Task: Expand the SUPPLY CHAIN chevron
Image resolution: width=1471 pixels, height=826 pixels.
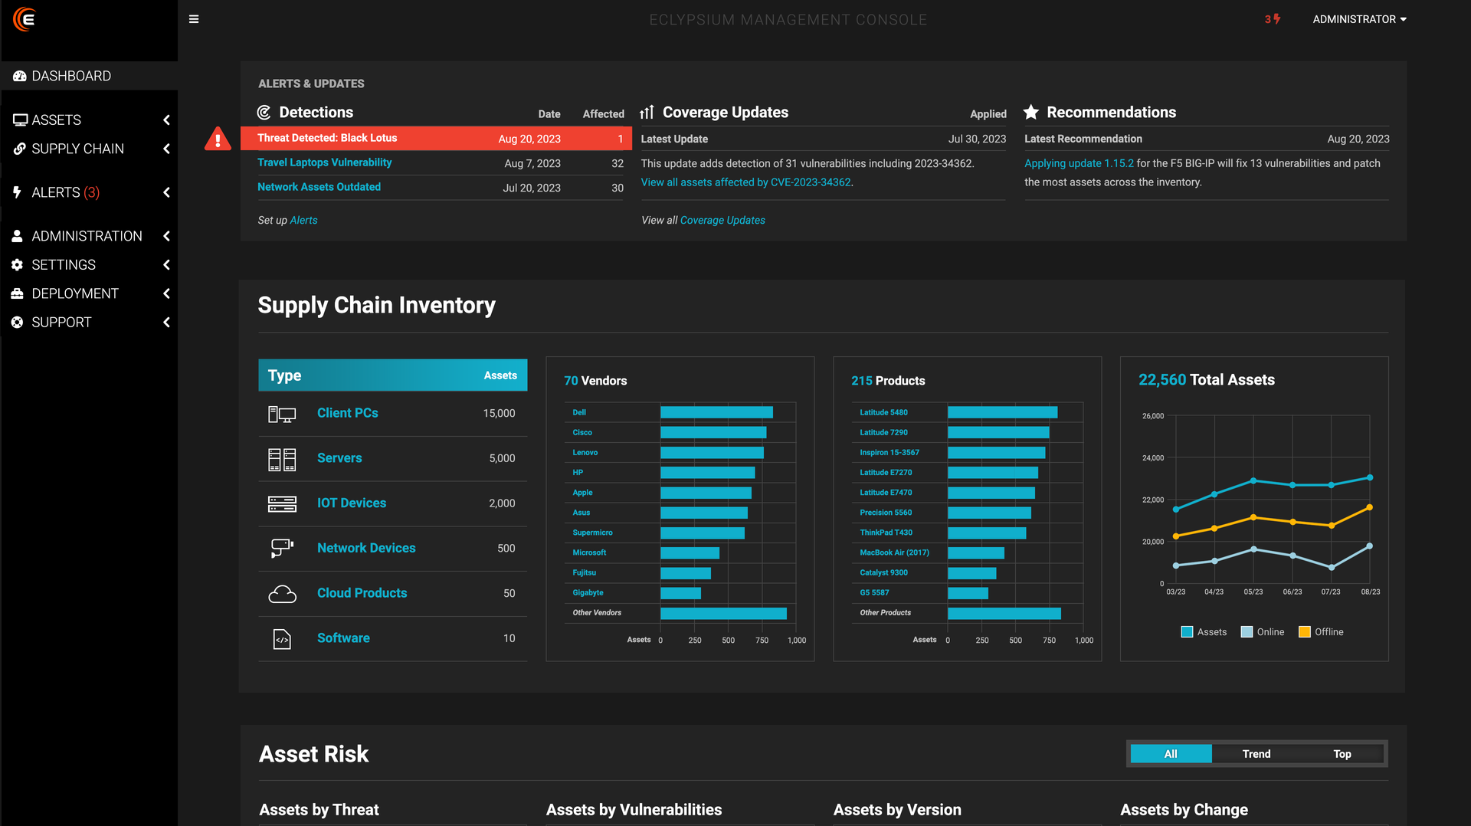Action: tap(166, 149)
